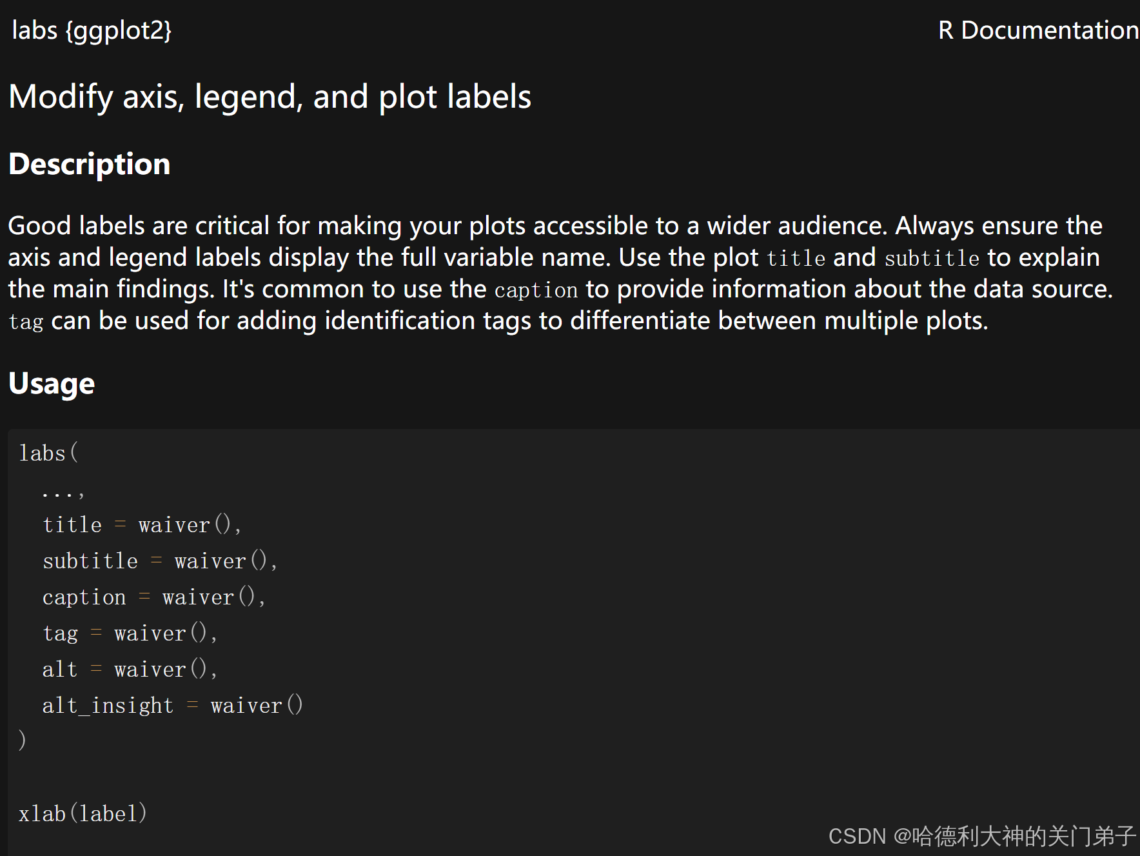Click the CSDN watermark text
Screen dimensions: 1140x856
tap(982, 836)
